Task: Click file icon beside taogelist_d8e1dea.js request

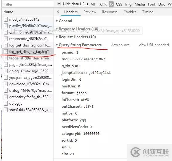Action: [6, 58]
